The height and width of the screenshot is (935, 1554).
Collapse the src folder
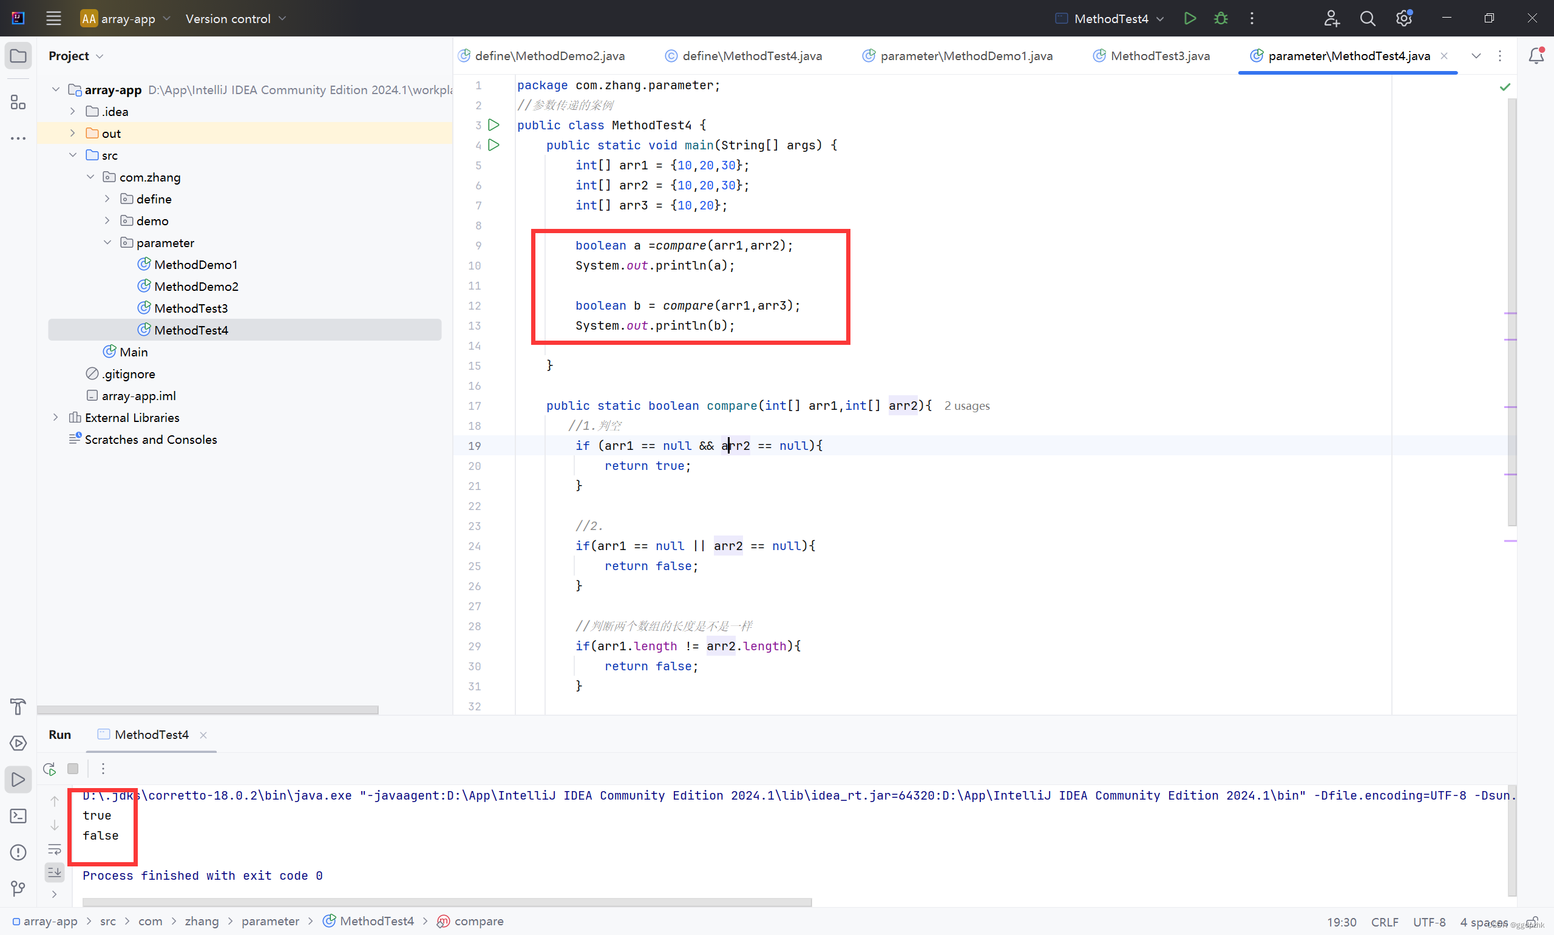click(x=72, y=155)
